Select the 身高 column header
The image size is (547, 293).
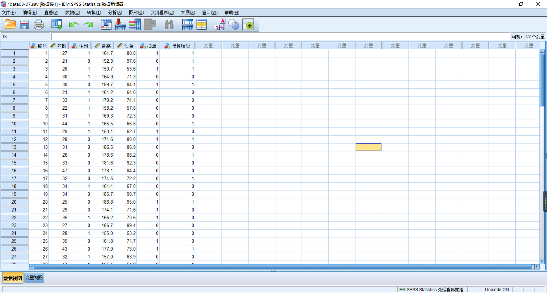pos(103,46)
